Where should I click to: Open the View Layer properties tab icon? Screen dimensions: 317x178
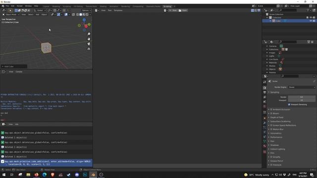(x=264, y=97)
